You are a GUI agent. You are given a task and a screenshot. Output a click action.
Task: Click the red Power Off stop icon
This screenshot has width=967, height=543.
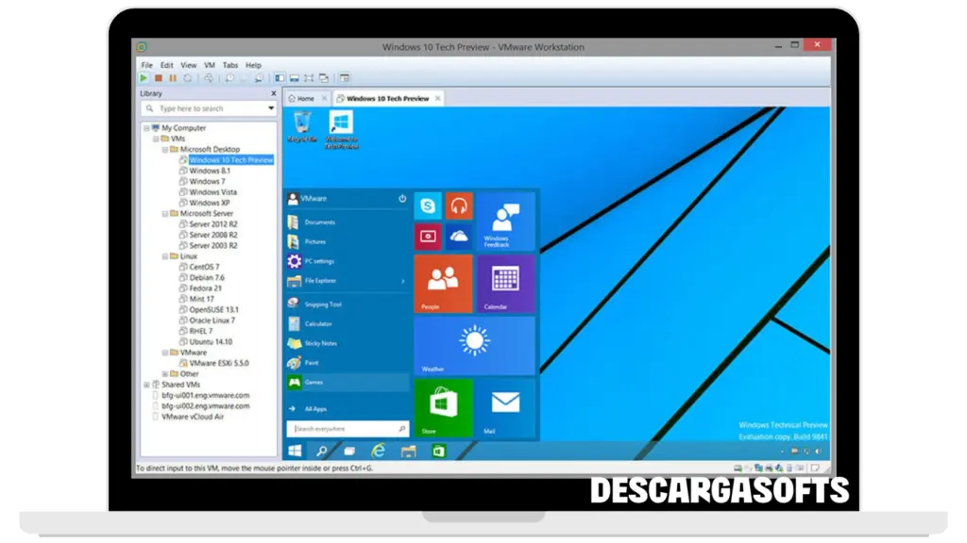click(159, 78)
